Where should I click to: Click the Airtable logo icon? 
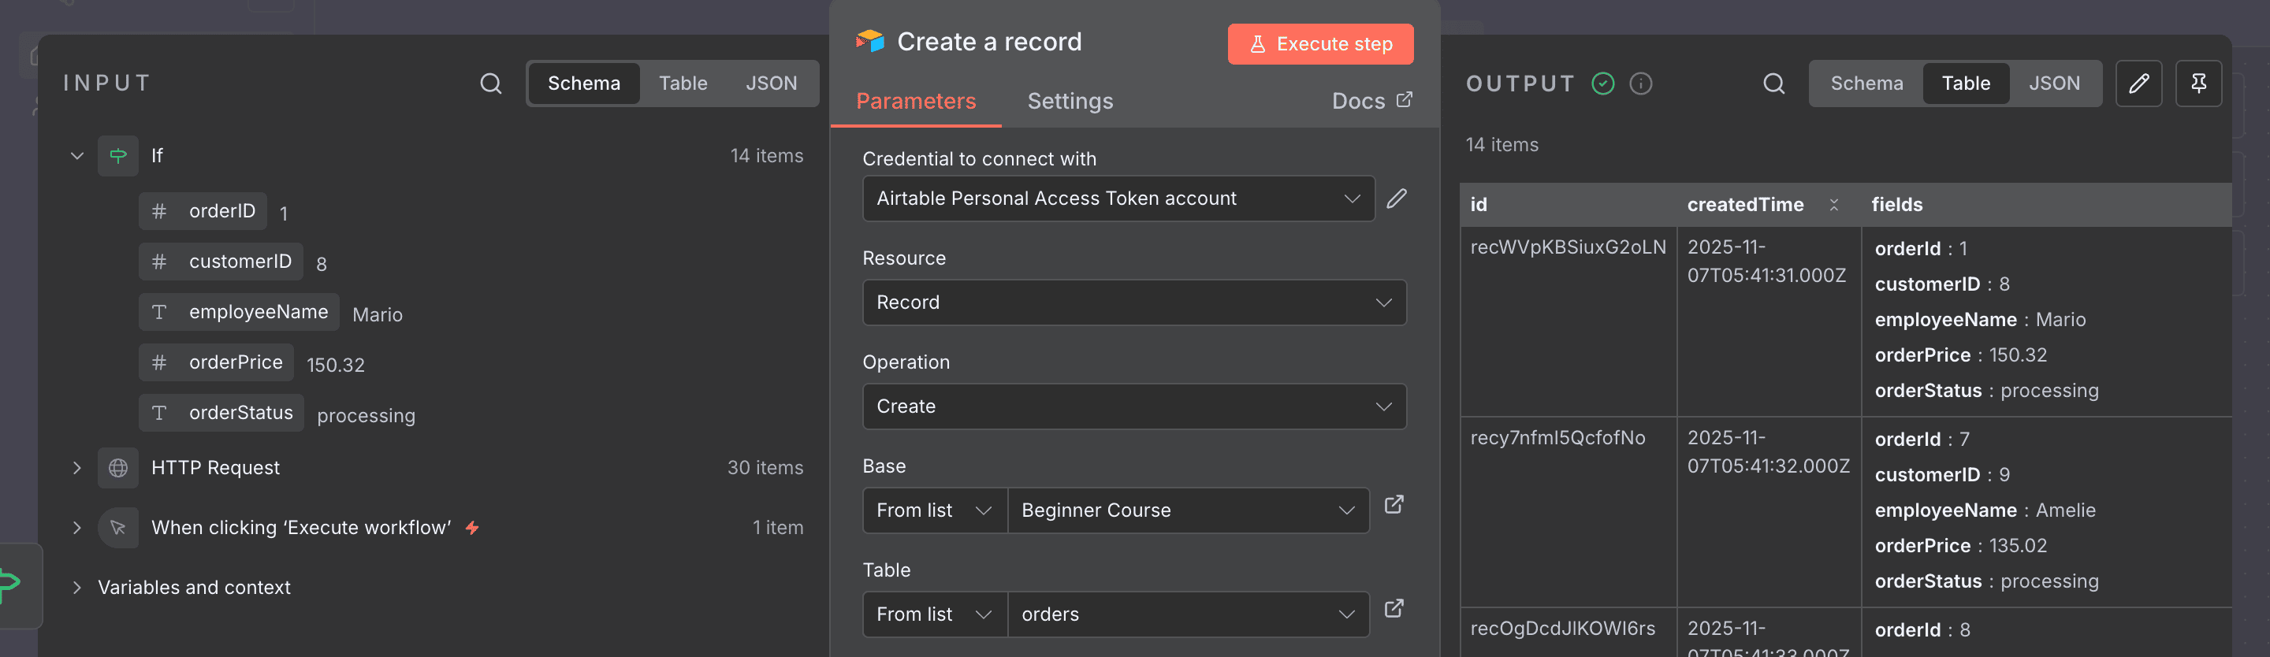(x=869, y=42)
